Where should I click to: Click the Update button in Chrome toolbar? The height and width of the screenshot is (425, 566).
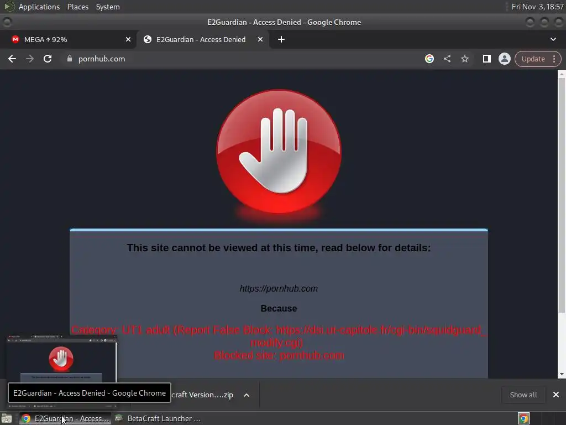tap(533, 59)
